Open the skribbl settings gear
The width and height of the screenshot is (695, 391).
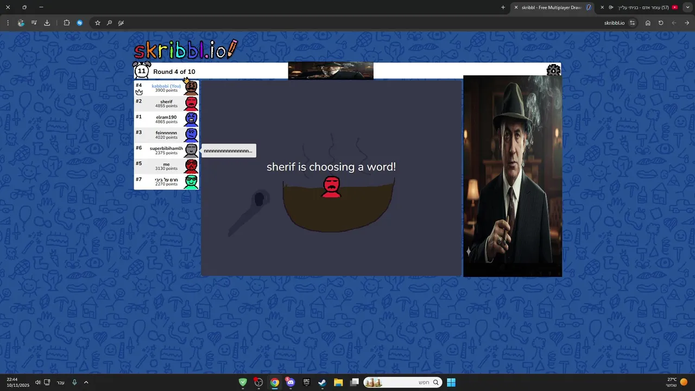click(553, 70)
